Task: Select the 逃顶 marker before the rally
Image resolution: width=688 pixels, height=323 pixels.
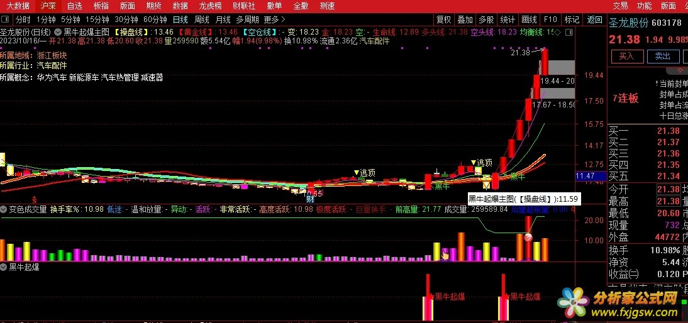Action: pyautogui.click(x=481, y=163)
